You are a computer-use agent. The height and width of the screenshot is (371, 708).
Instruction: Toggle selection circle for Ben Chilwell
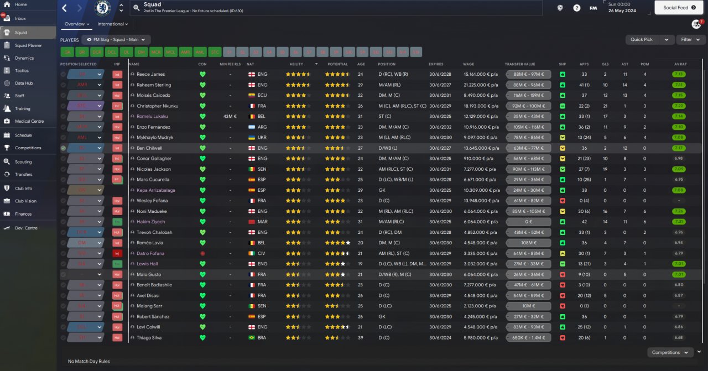(63, 148)
